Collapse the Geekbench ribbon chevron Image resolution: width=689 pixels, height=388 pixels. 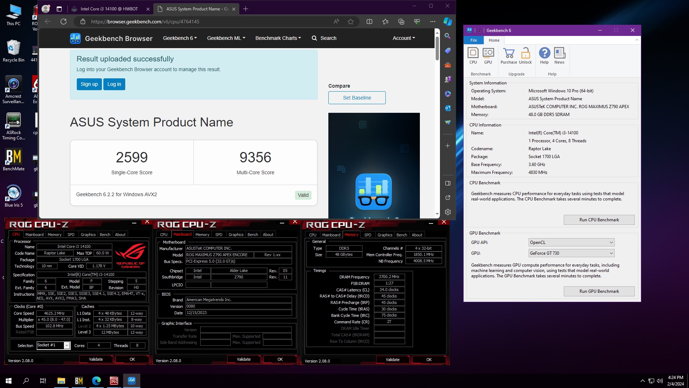click(x=637, y=40)
